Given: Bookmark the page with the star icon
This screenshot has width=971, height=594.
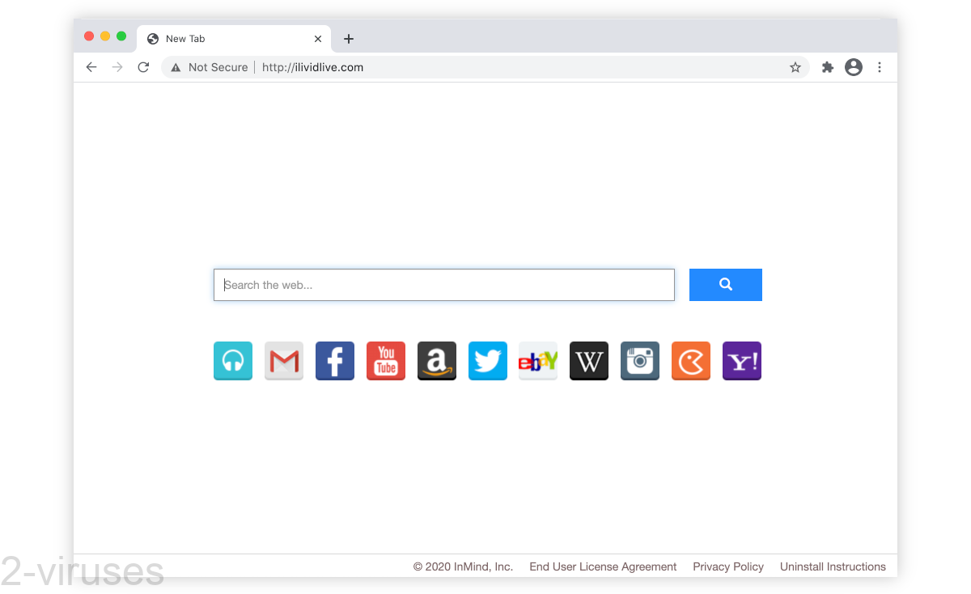Looking at the screenshot, I should click(x=795, y=67).
